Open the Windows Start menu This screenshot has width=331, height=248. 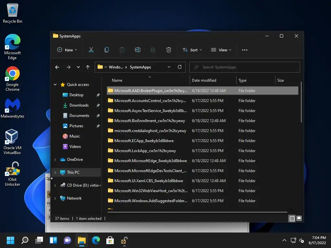point(10,240)
